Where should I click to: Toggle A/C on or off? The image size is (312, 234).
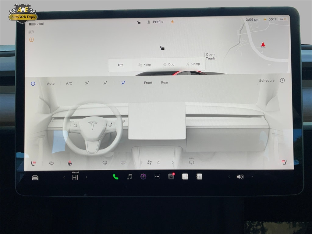point(69,83)
